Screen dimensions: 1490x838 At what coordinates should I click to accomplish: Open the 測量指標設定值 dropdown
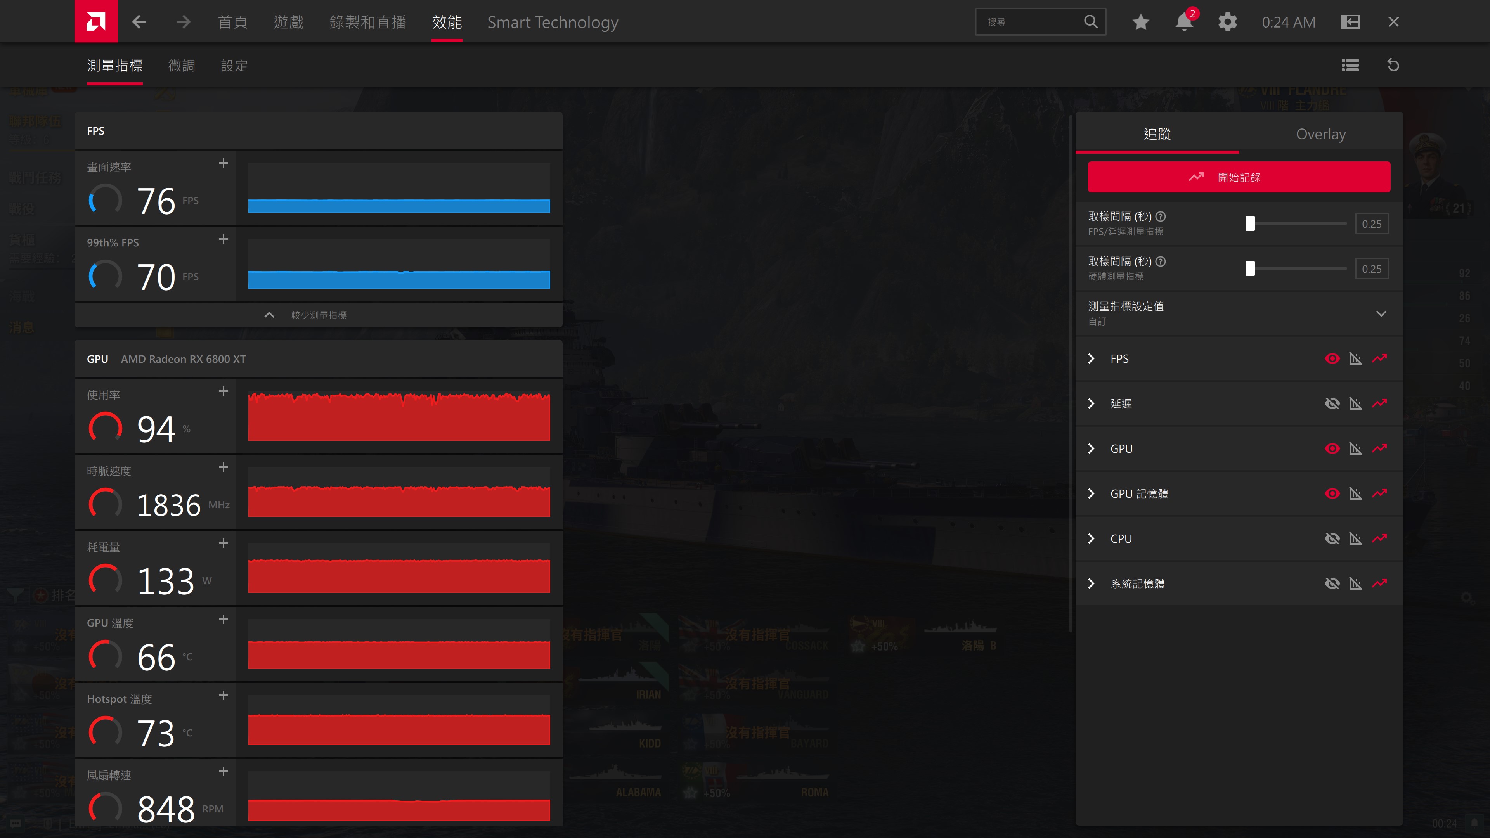click(1381, 313)
